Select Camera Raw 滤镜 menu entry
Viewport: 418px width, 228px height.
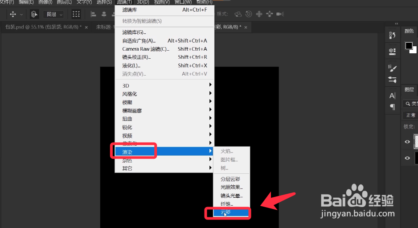(164, 49)
